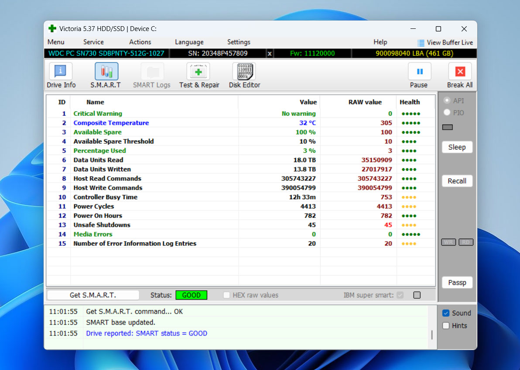The image size is (520, 370).
Task: Click the firmware Fw: 11120000 label
Action: pos(312,53)
